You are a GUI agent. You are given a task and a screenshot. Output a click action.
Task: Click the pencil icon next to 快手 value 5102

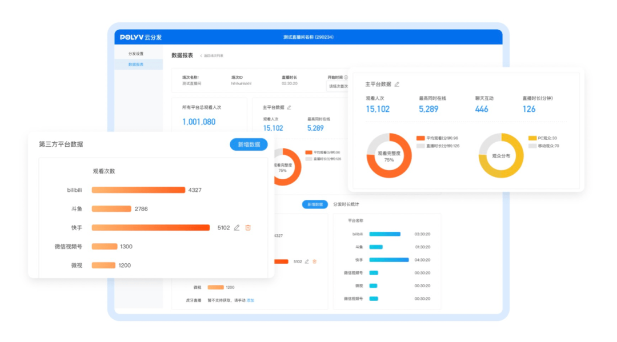click(237, 227)
